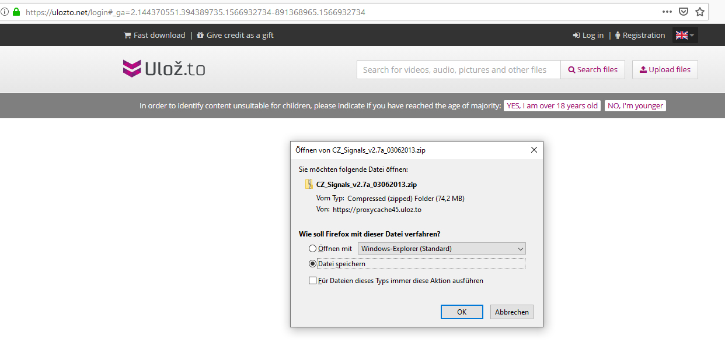Screen dimensions: 725x346
Task: Open the browser page actions ellipsis menu
Action: pyautogui.click(x=667, y=12)
